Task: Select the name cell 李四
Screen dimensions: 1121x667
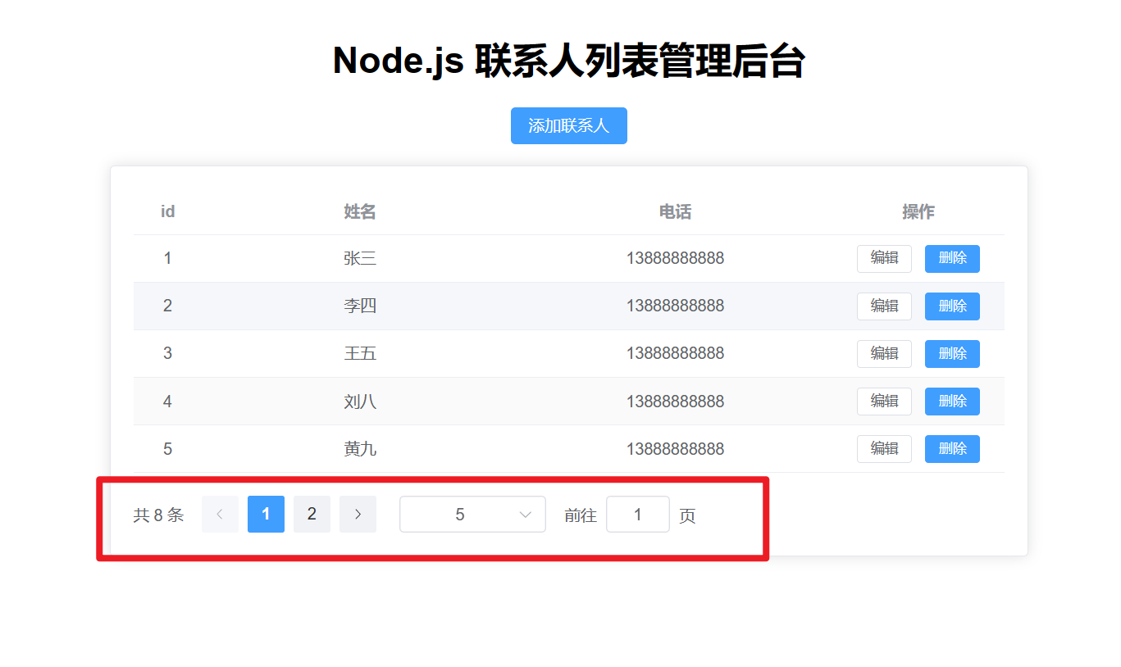Action: (x=360, y=306)
